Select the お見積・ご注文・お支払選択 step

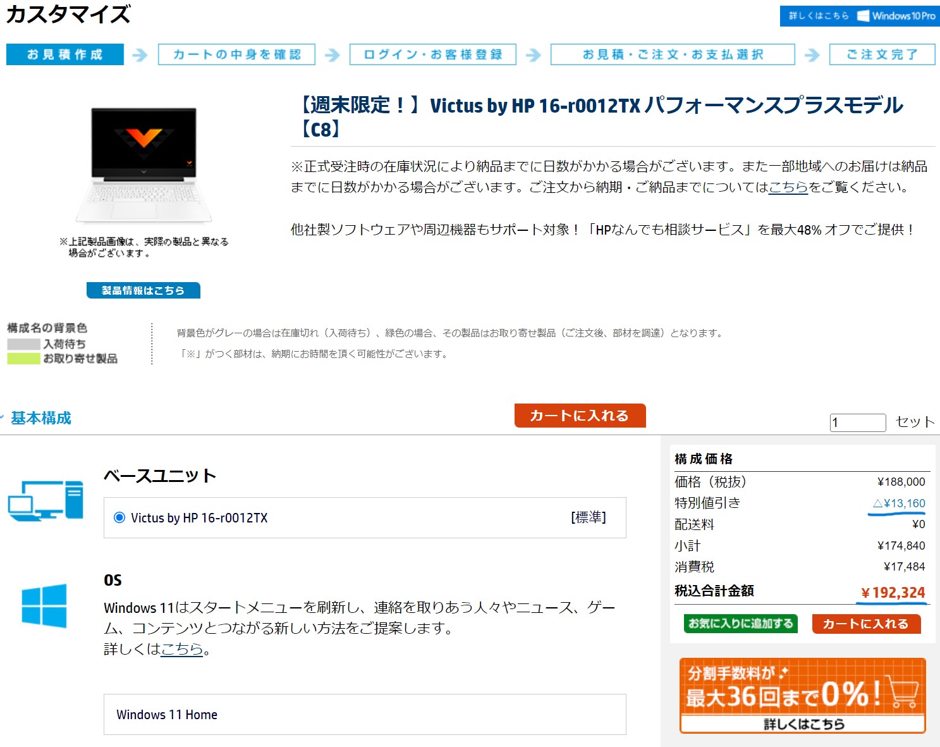tap(673, 54)
